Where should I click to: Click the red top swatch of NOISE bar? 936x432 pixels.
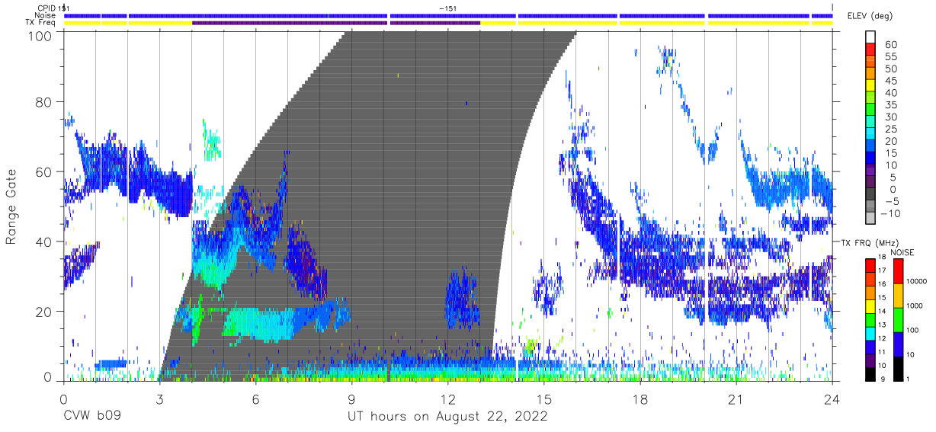(899, 270)
